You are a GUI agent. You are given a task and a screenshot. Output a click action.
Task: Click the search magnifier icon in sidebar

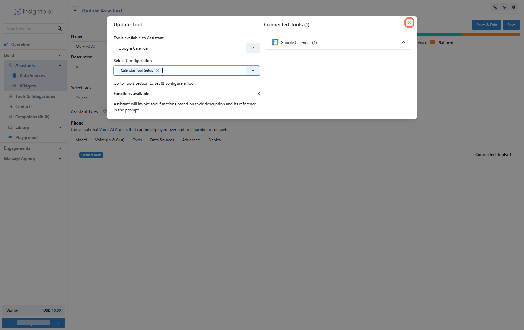click(x=59, y=29)
